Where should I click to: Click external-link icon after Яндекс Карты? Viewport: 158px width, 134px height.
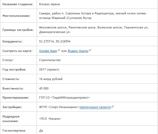pyautogui.click(x=90, y=50)
